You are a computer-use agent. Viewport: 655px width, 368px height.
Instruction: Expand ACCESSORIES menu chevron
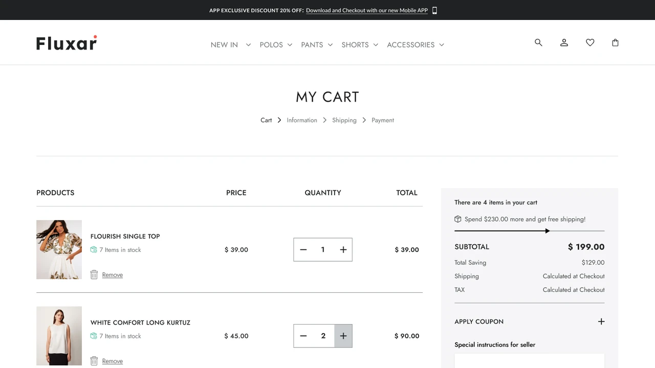(x=442, y=44)
